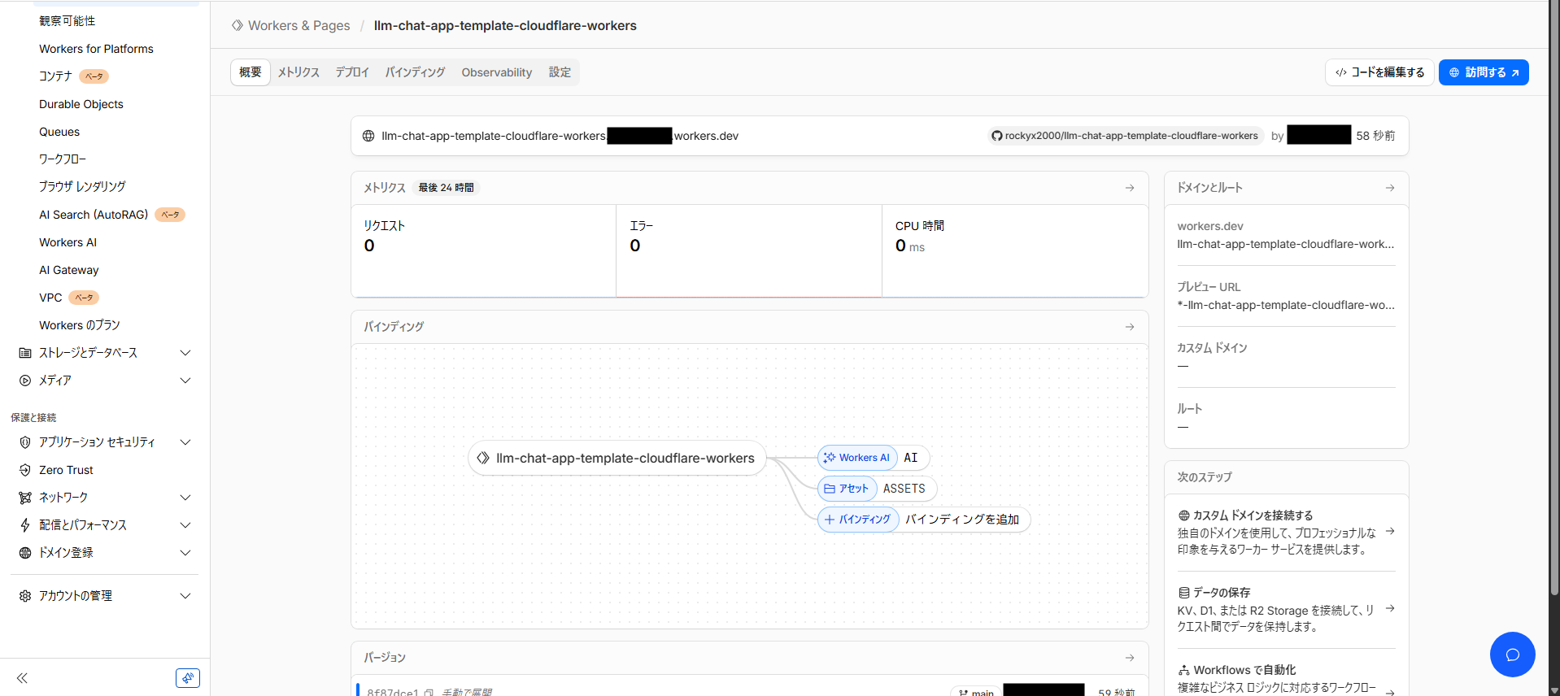
Task: Click the 訪問する button
Action: [1484, 72]
